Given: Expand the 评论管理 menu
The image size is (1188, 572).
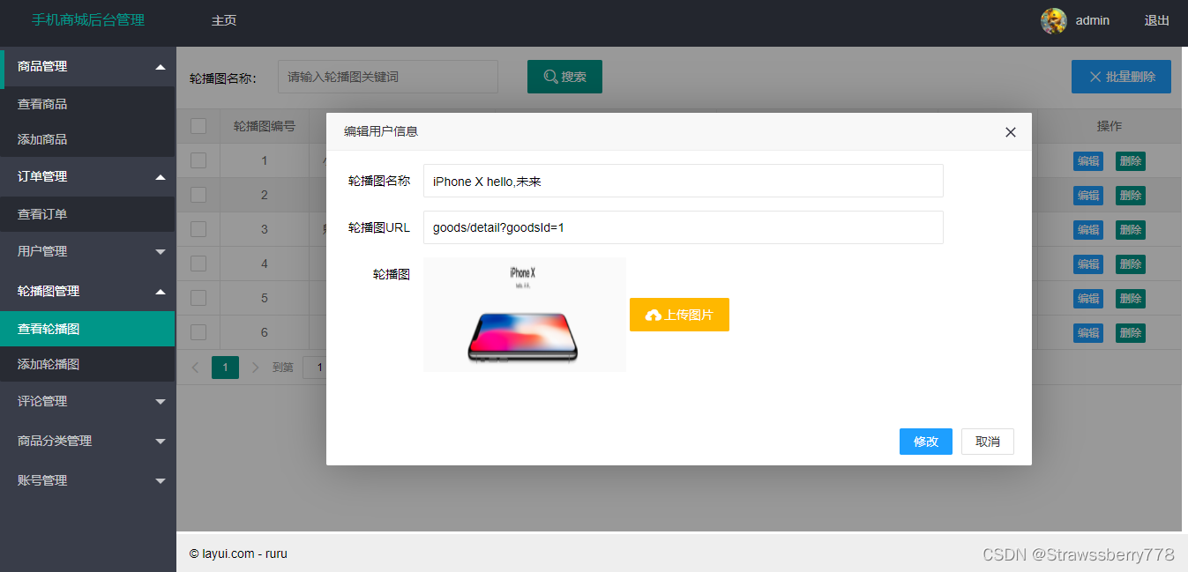Looking at the screenshot, I should click(x=88, y=401).
